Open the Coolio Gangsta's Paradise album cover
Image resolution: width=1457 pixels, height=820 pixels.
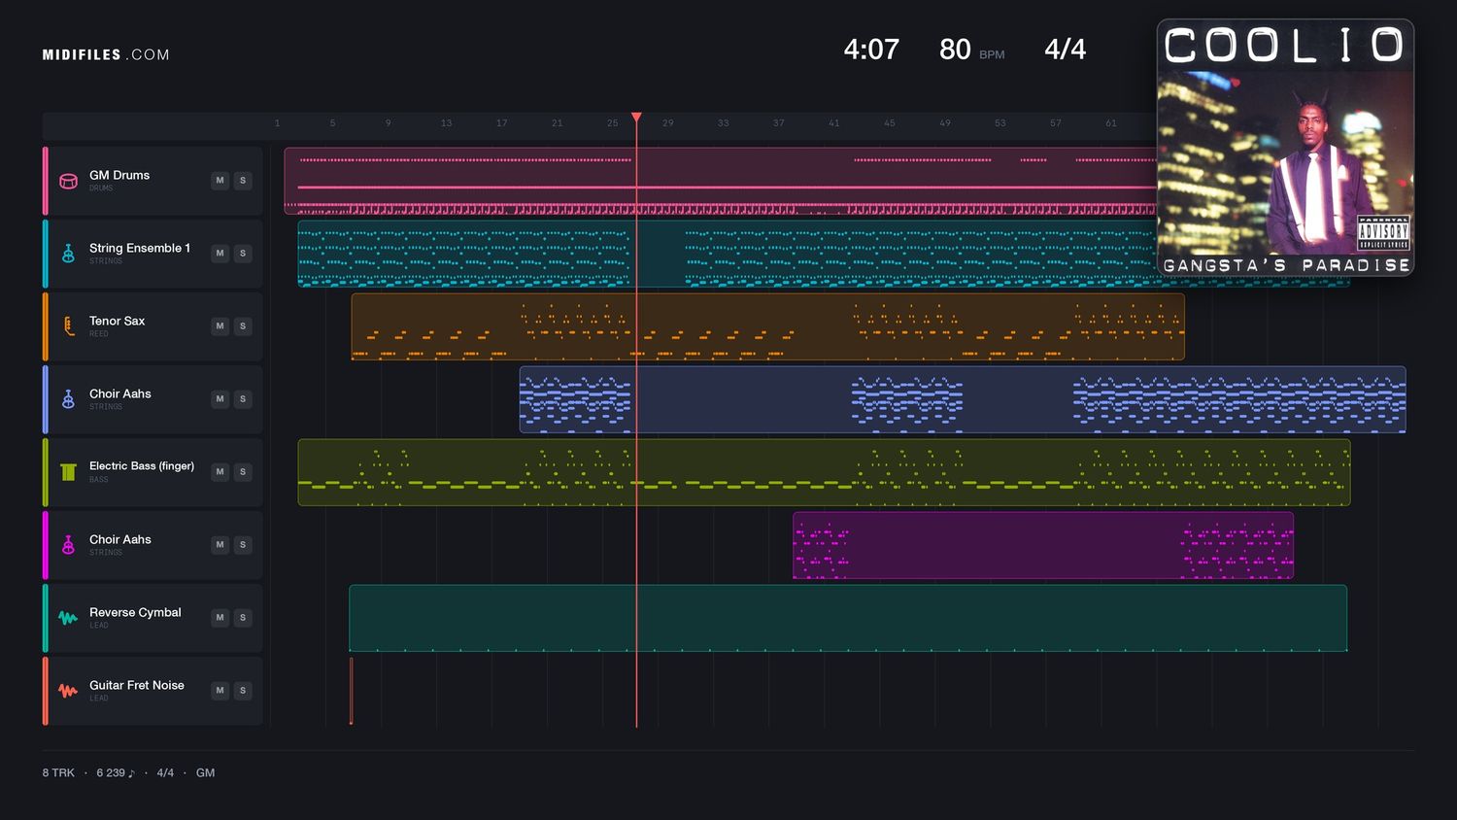pyautogui.click(x=1285, y=148)
